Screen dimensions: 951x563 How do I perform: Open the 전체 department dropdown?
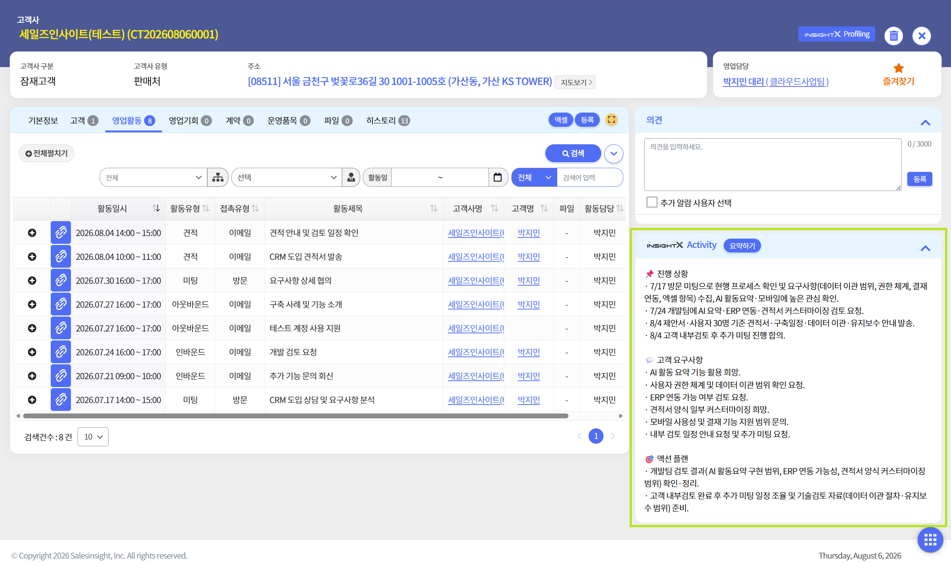[153, 177]
